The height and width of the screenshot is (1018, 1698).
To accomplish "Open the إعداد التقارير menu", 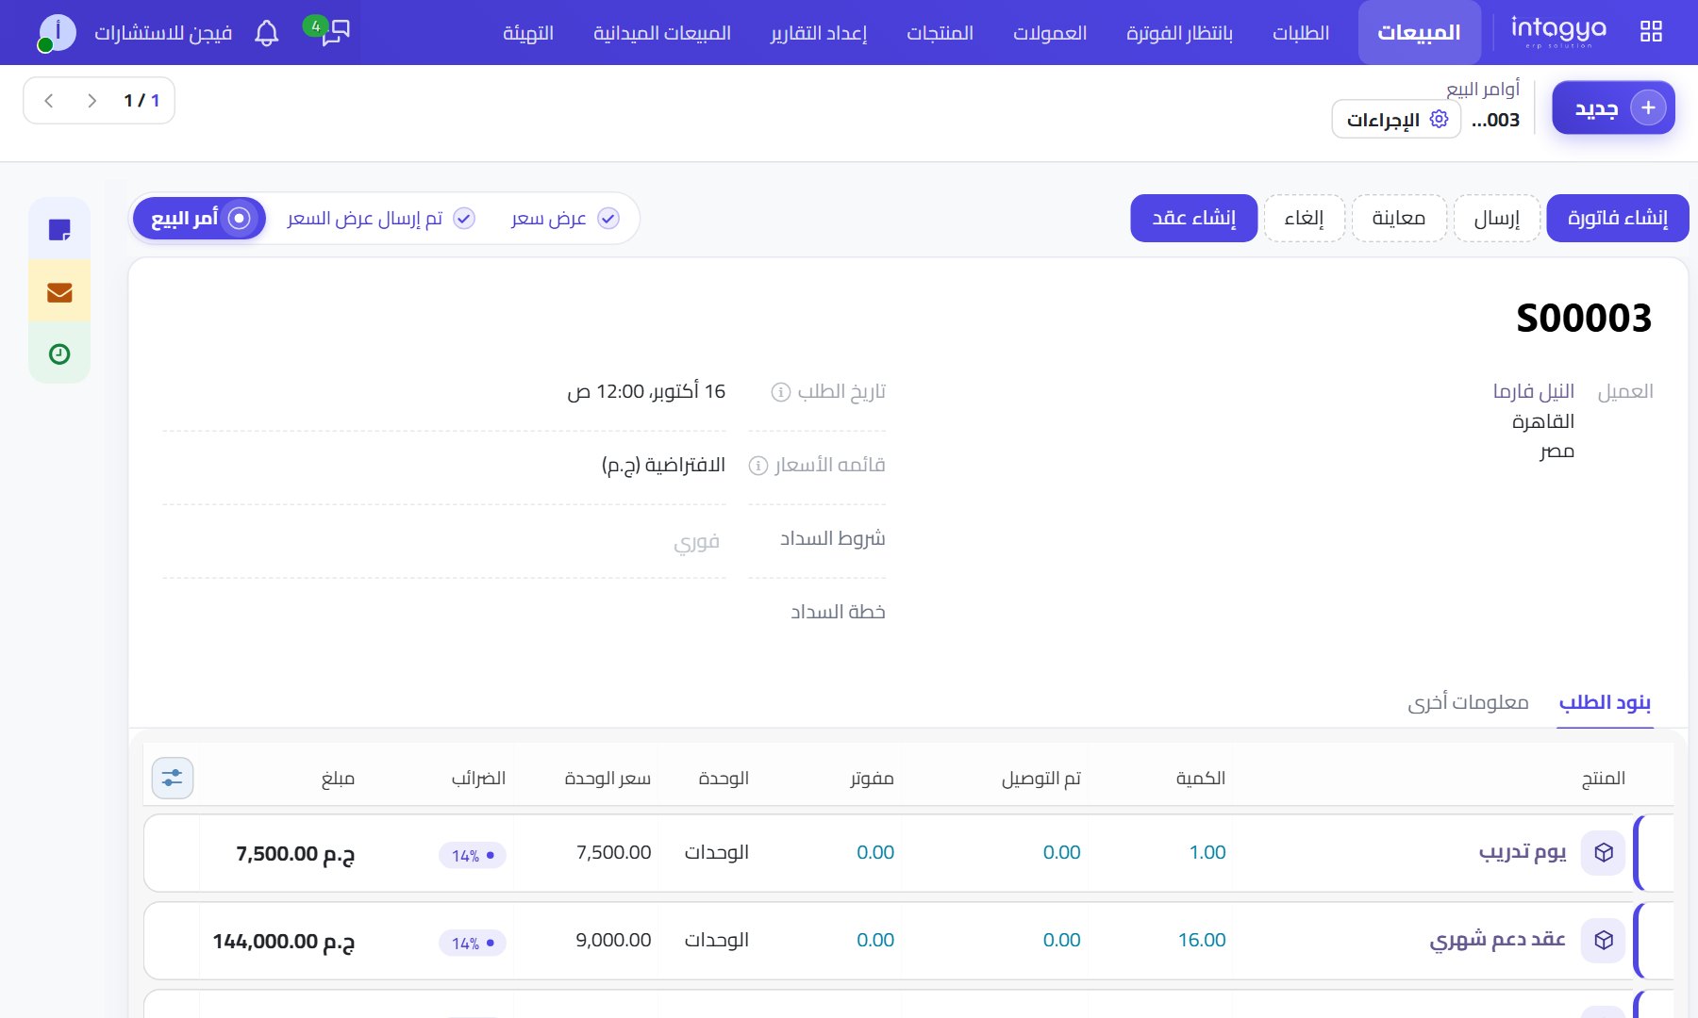I will click(x=819, y=33).
